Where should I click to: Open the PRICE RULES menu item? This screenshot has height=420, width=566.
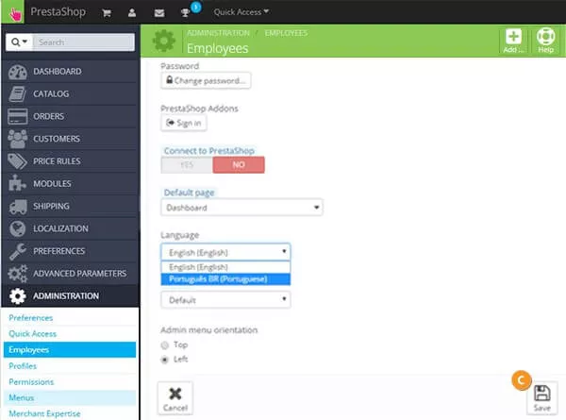[70, 161]
